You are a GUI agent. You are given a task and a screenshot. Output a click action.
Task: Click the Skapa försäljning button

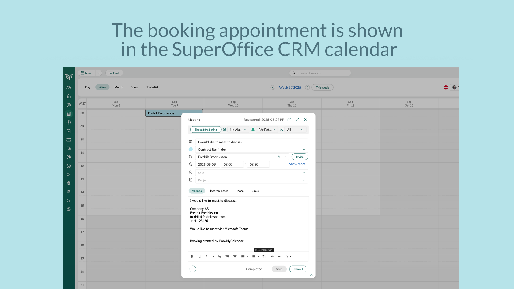[206, 130]
